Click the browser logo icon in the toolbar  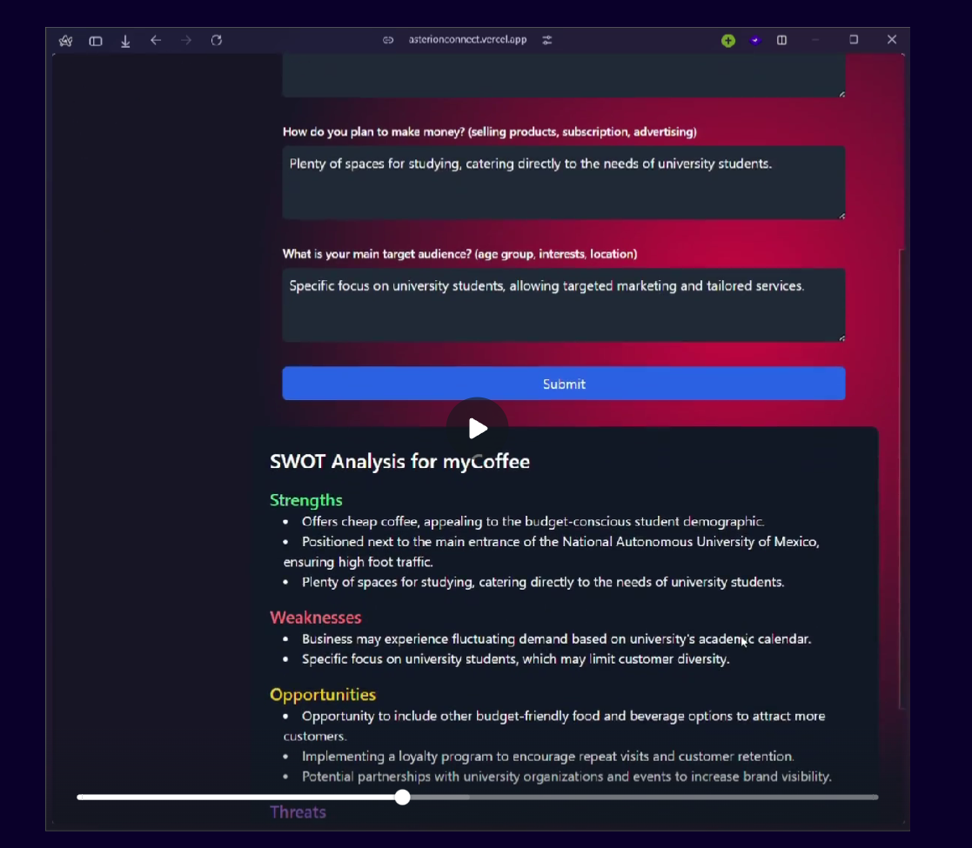(x=66, y=41)
